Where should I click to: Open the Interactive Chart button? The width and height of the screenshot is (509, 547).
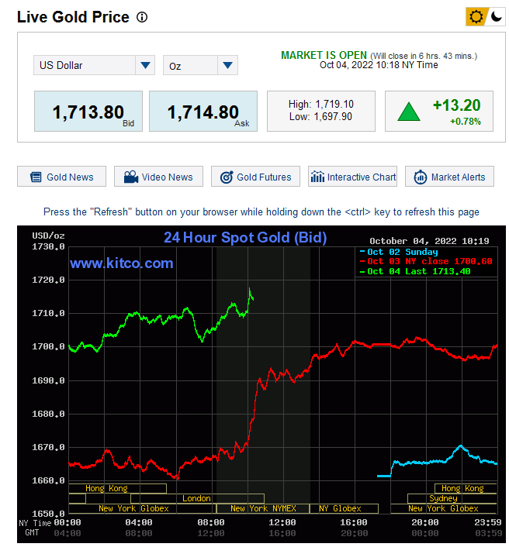point(352,177)
